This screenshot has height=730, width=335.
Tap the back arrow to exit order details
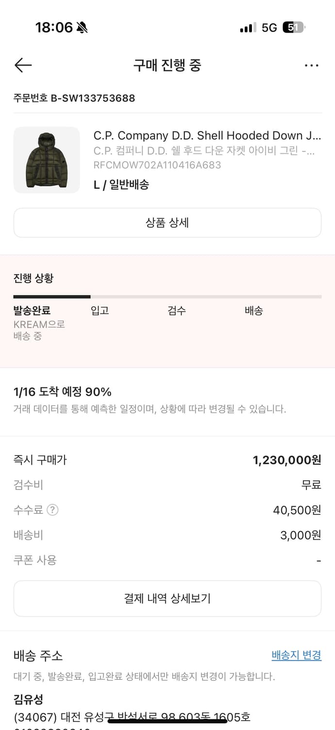coord(22,65)
